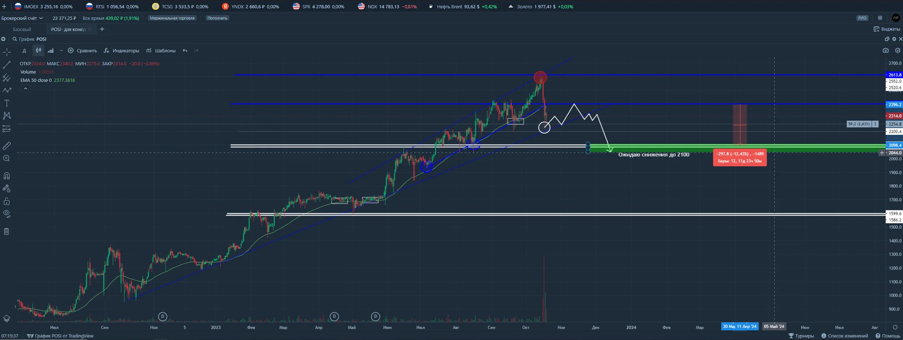Select the text annotation tool
The height and width of the screenshot is (340, 903).
6,103
